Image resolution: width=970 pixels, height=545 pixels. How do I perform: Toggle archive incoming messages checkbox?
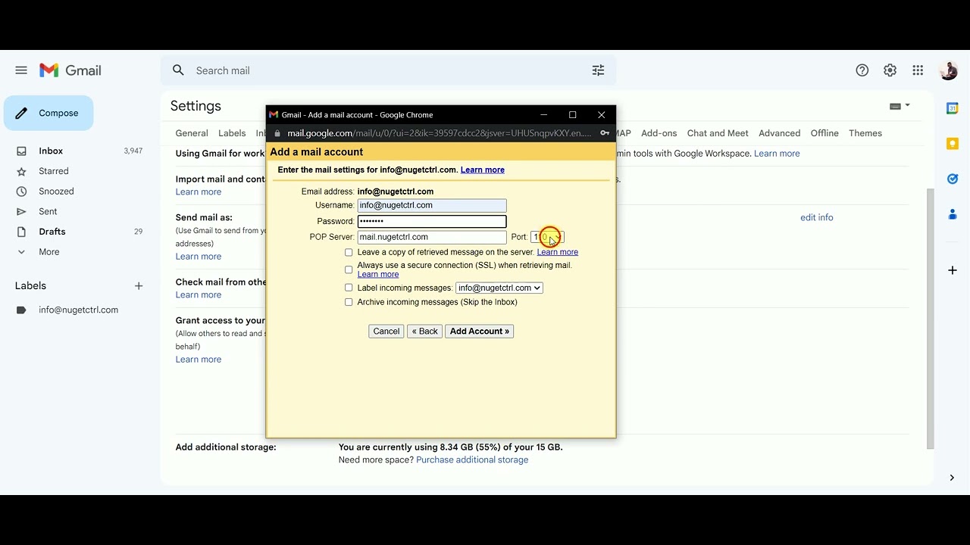click(349, 302)
